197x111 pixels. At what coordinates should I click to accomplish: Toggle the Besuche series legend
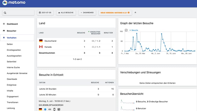tap(134, 30)
